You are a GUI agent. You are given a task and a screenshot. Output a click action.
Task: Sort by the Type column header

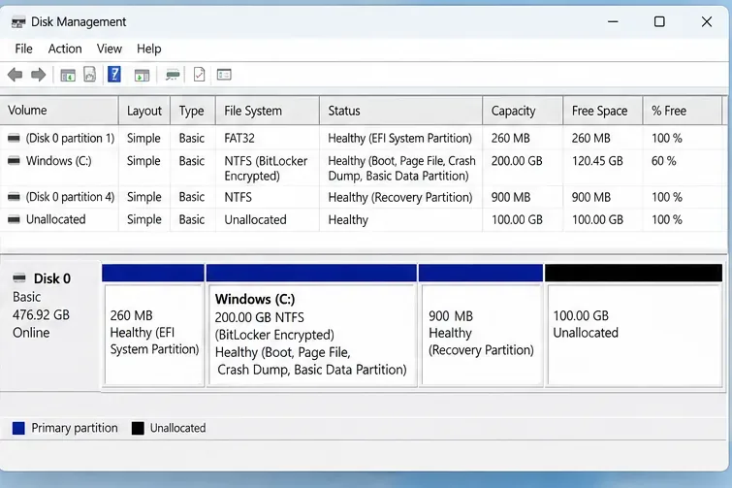(x=193, y=111)
